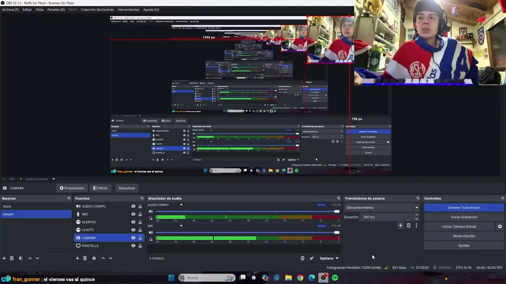The width and height of the screenshot is (506, 284).
Task: Start the virtual camera
Action: click(459, 226)
